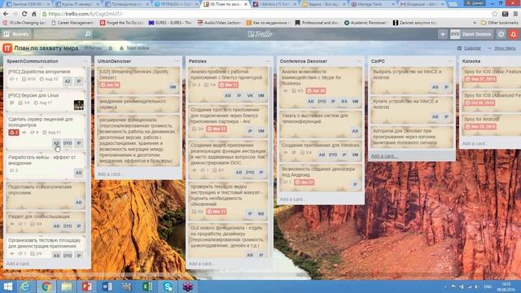Switch to the first browser tab
This screenshot has width=521, height=293.
point(27,4)
